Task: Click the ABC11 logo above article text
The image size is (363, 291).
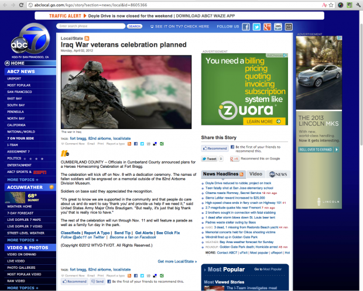Action: coord(65,153)
